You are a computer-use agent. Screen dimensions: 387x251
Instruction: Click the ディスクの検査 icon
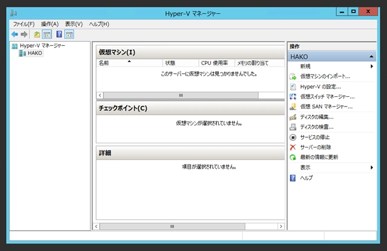[x=293, y=127]
